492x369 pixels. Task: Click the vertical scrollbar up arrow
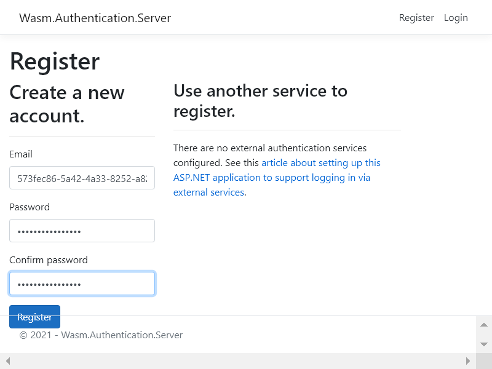click(484, 325)
